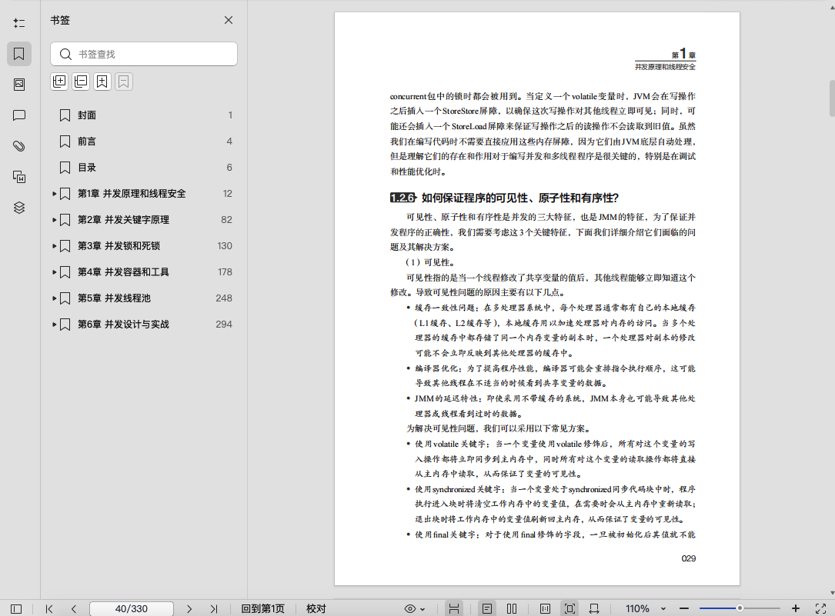
Task: Select the bookmark panel icon
Action: point(19,54)
